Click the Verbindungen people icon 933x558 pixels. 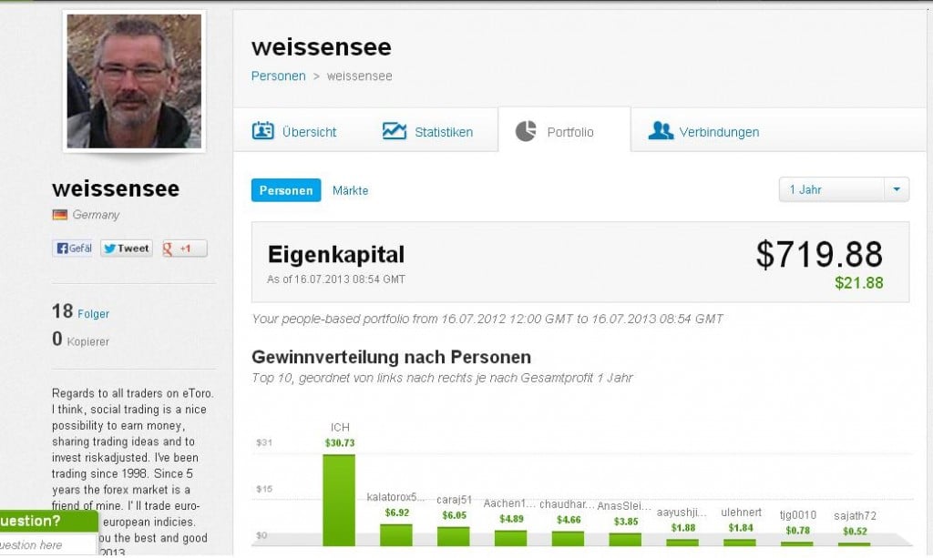(x=661, y=131)
